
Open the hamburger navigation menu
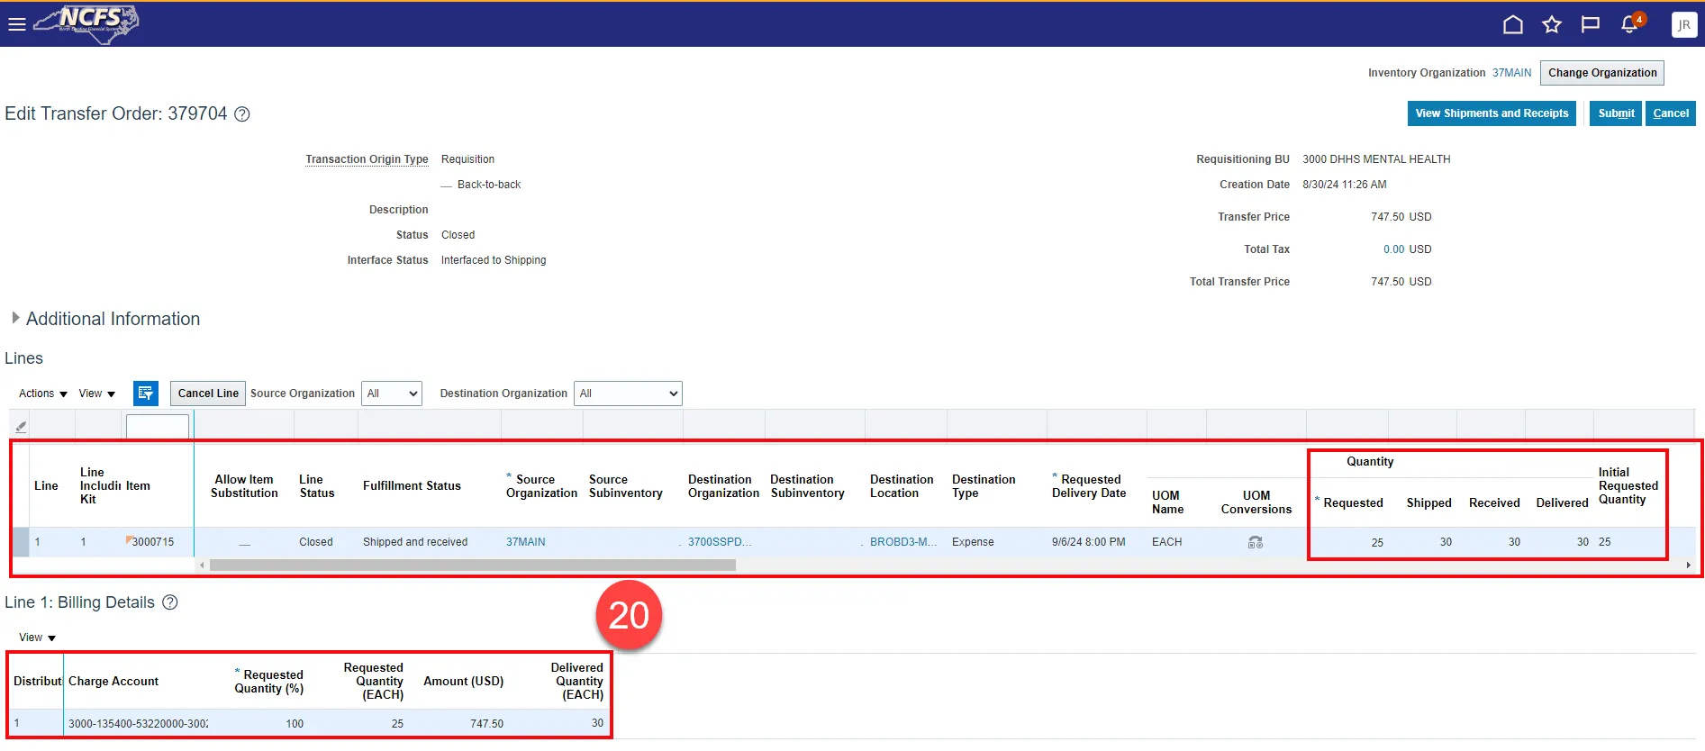tap(16, 24)
